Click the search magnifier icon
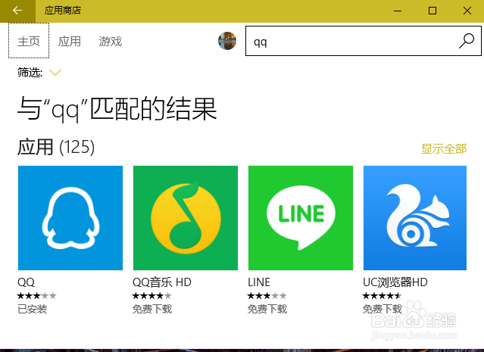This screenshot has height=352, width=484. [x=467, y=41]
